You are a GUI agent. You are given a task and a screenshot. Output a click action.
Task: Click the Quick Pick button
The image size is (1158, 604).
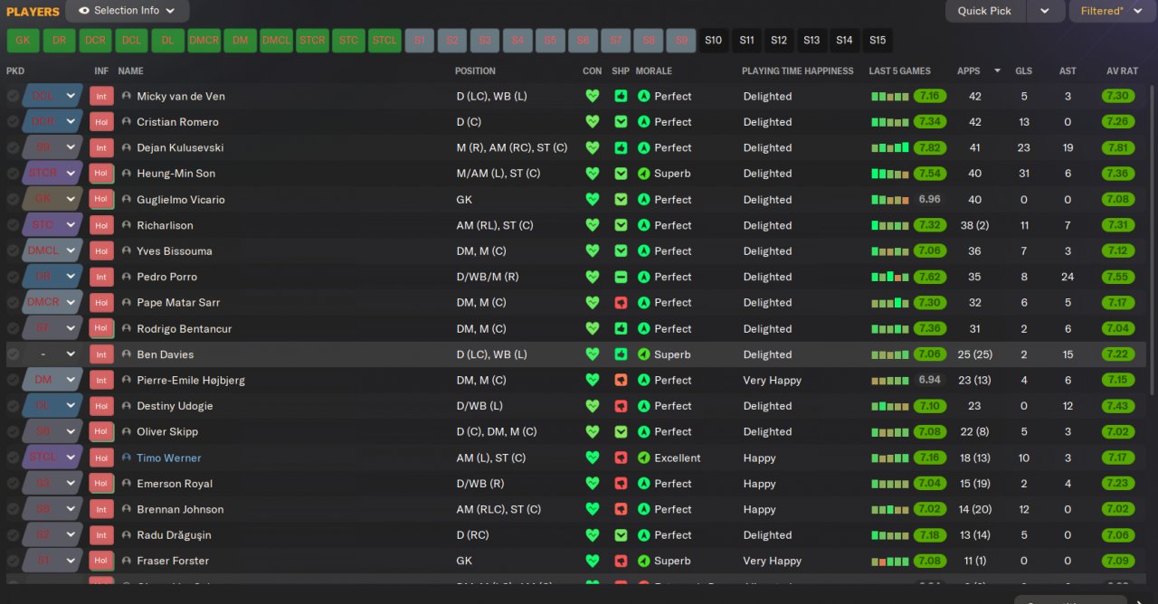985,11
